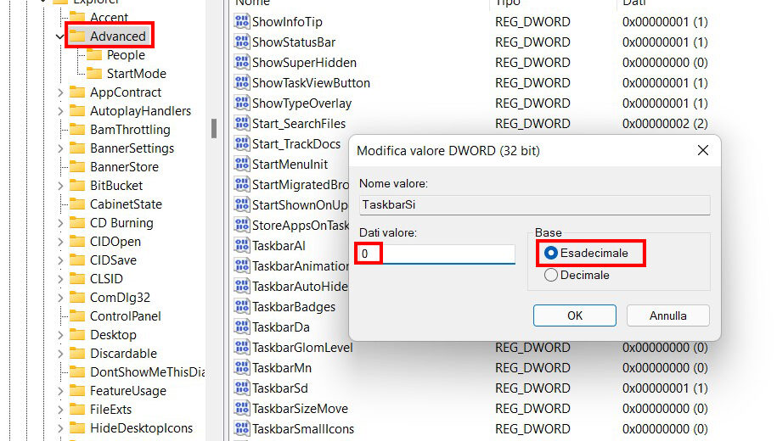This screenshot has height=441, width=777.
Task: Click the TaskbarSmallIcons value icon
Action: click(x=242, y=428)
